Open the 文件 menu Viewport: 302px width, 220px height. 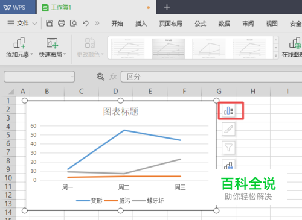(x=23, y=24)
